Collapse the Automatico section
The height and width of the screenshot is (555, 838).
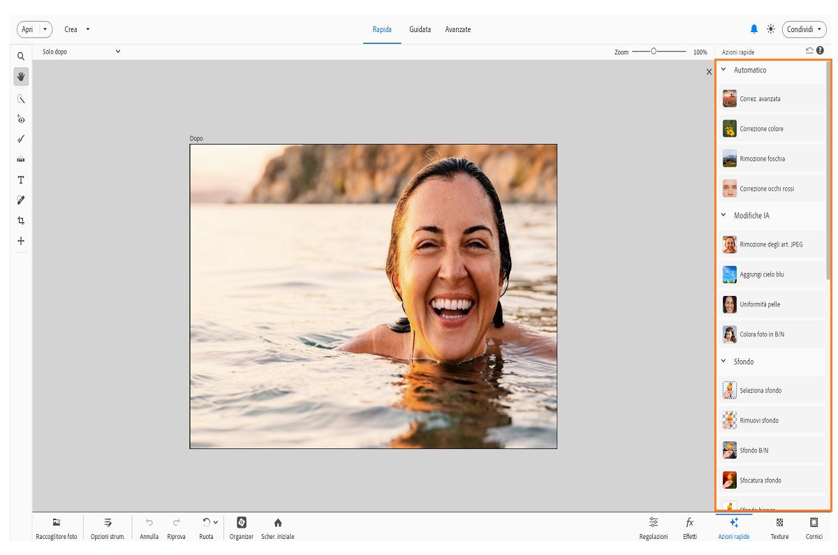click(723, 70)
